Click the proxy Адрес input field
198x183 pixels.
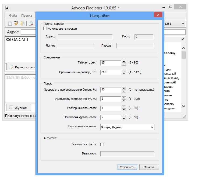click(85, 37)
